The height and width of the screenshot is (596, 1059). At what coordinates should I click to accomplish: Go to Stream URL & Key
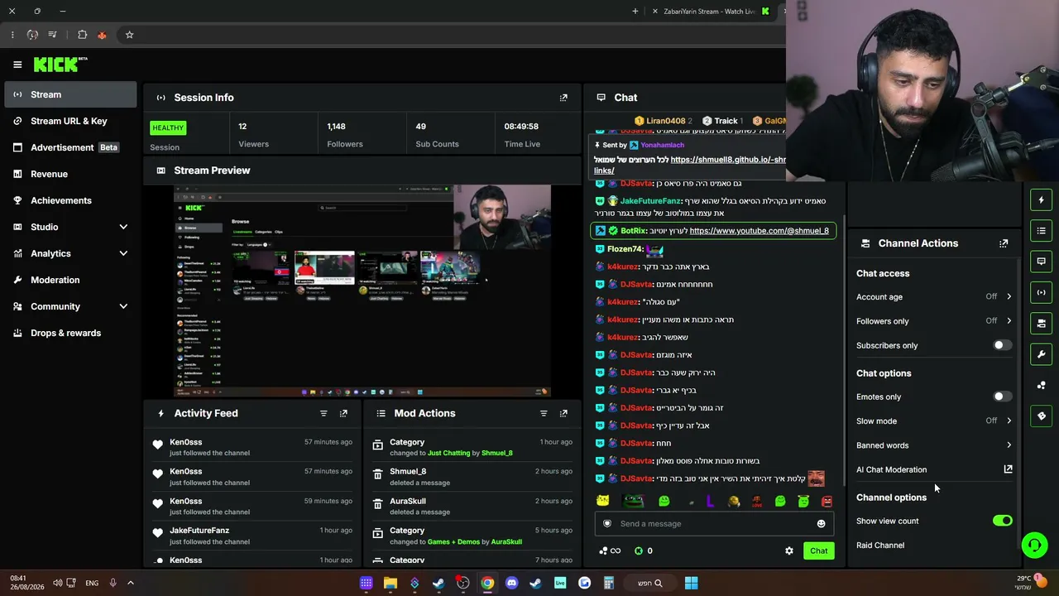[71, 121]
